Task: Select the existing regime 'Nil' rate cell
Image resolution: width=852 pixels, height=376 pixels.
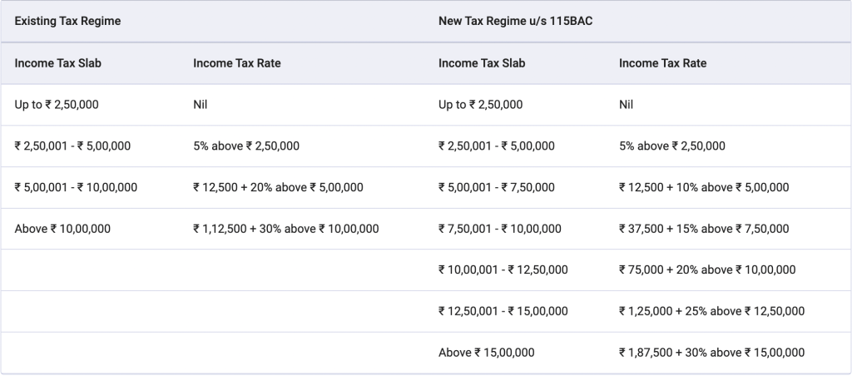Action: pyautogui.click(x=202, y=105)
